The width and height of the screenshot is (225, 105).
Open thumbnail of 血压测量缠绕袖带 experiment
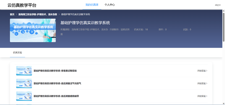click(x=24, y=96)
